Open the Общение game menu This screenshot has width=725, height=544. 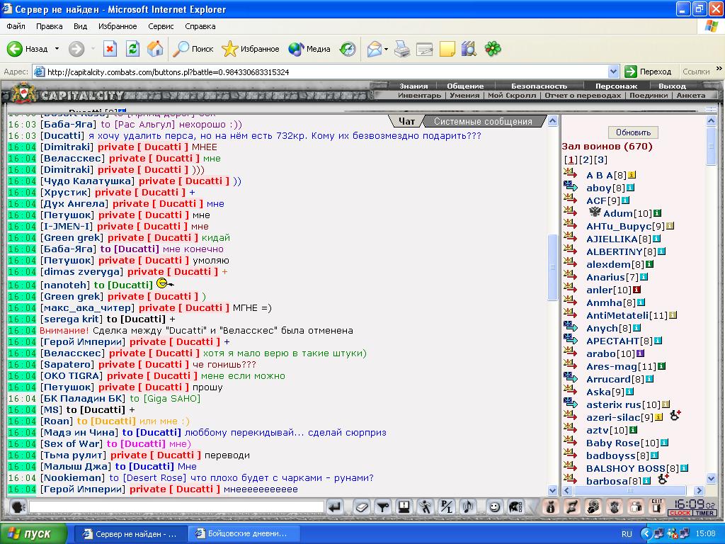[x=464, y=86]
